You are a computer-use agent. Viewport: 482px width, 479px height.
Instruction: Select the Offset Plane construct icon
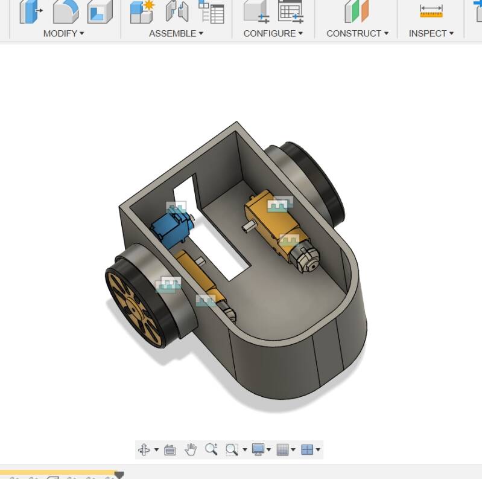tap(356, 11)
